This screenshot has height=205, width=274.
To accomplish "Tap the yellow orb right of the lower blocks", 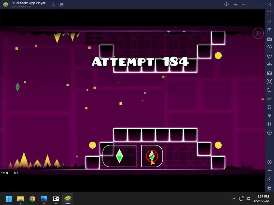I will pyautogui.click(x=218, y=145).
